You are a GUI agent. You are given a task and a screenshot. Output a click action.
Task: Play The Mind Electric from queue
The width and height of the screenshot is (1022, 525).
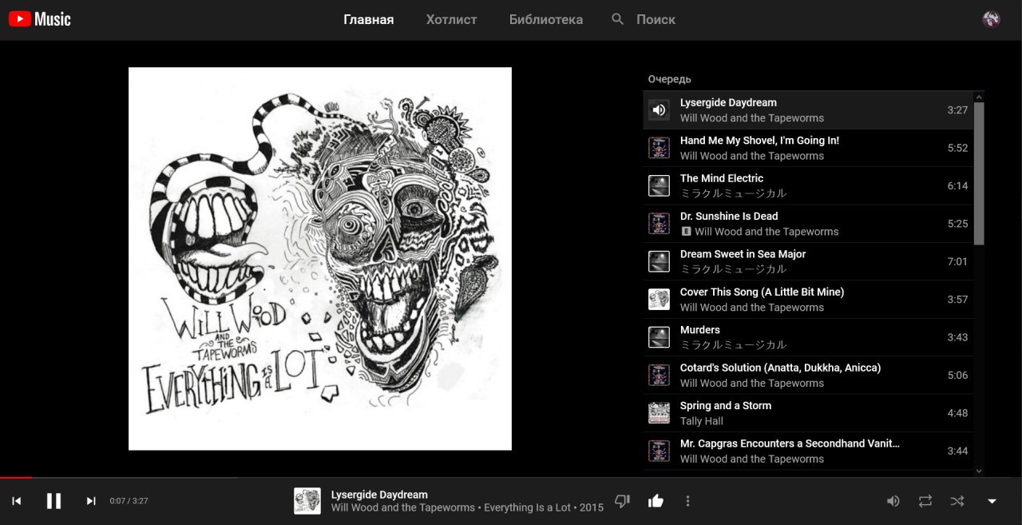click(808, 185)
